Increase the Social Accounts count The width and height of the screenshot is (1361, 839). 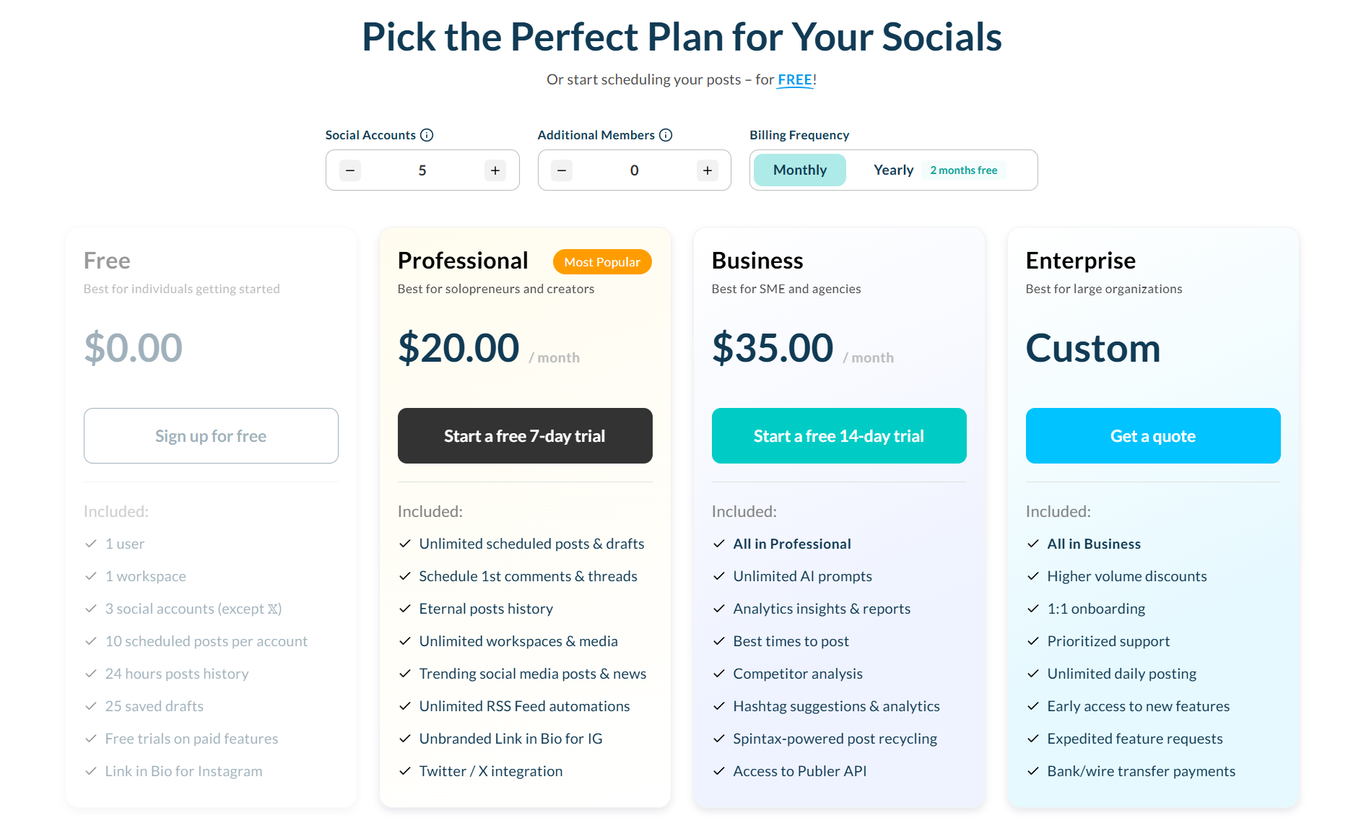495,170
